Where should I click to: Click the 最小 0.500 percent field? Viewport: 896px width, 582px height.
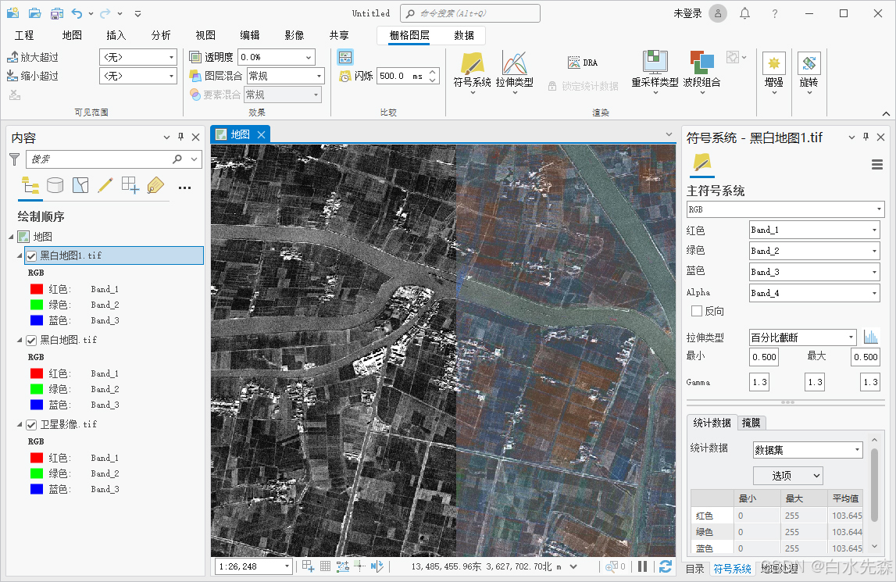[x=764, y=357]
